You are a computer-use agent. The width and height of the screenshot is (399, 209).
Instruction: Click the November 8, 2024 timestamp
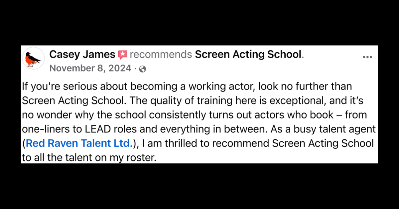click(90, 69)
